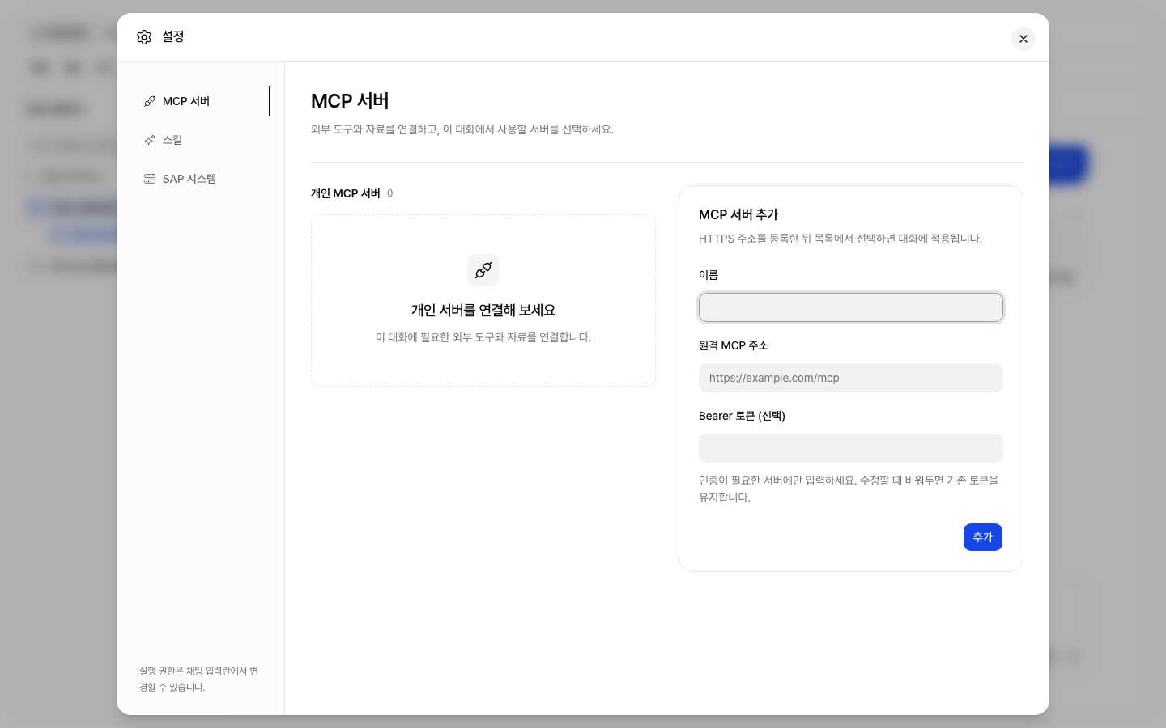Focus the 원격 MCP 주소 field
Image resolution: width=1166 pixels, height=728 pixels.
[851, 378]
